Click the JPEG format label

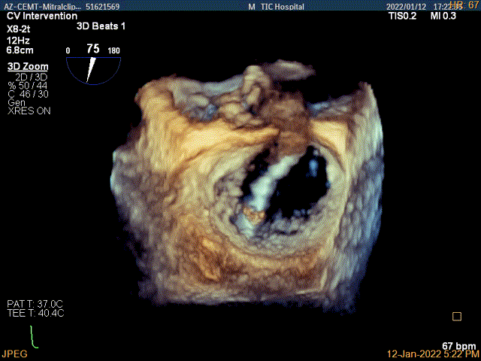coord(14,353)
